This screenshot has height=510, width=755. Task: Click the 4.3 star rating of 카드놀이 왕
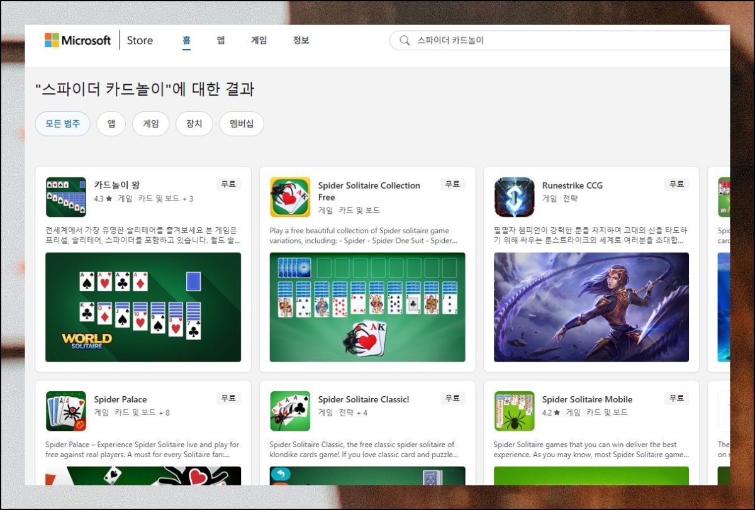[103, 199]
